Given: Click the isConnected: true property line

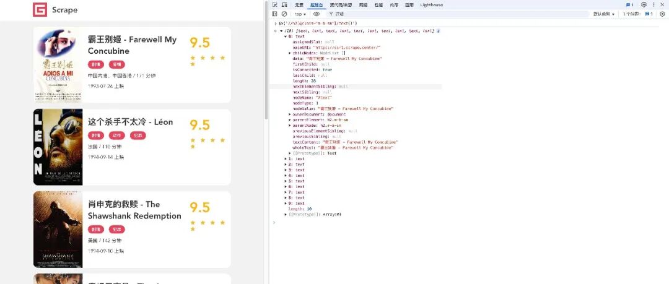Looking at the screenshot, I should 312,69.
